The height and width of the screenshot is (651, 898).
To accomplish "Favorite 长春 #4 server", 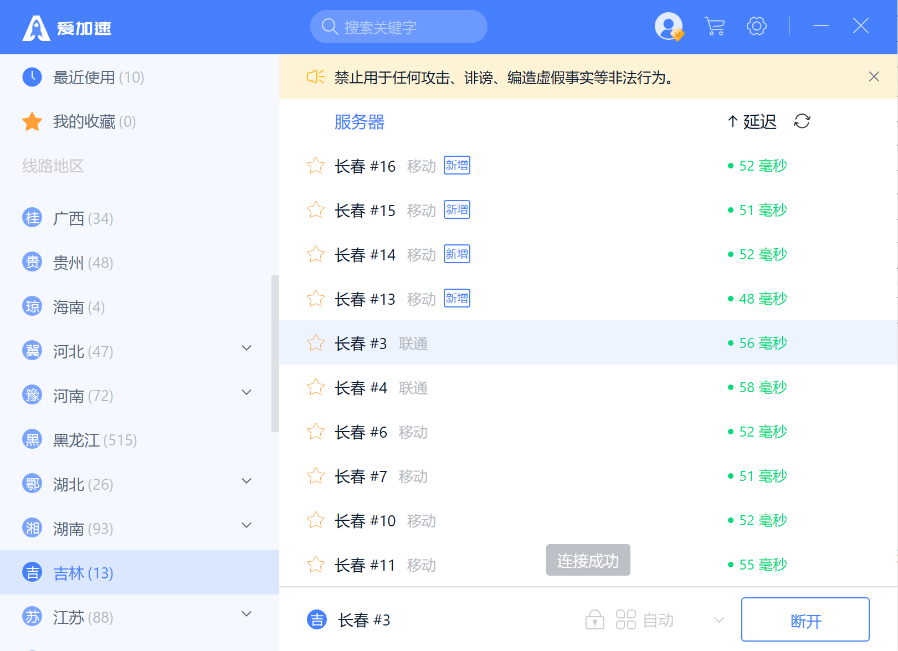I will coord(316,387).
